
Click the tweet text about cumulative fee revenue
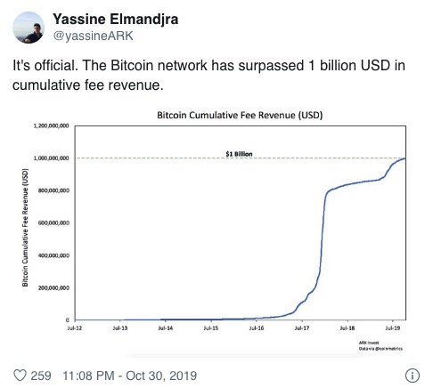208,75
